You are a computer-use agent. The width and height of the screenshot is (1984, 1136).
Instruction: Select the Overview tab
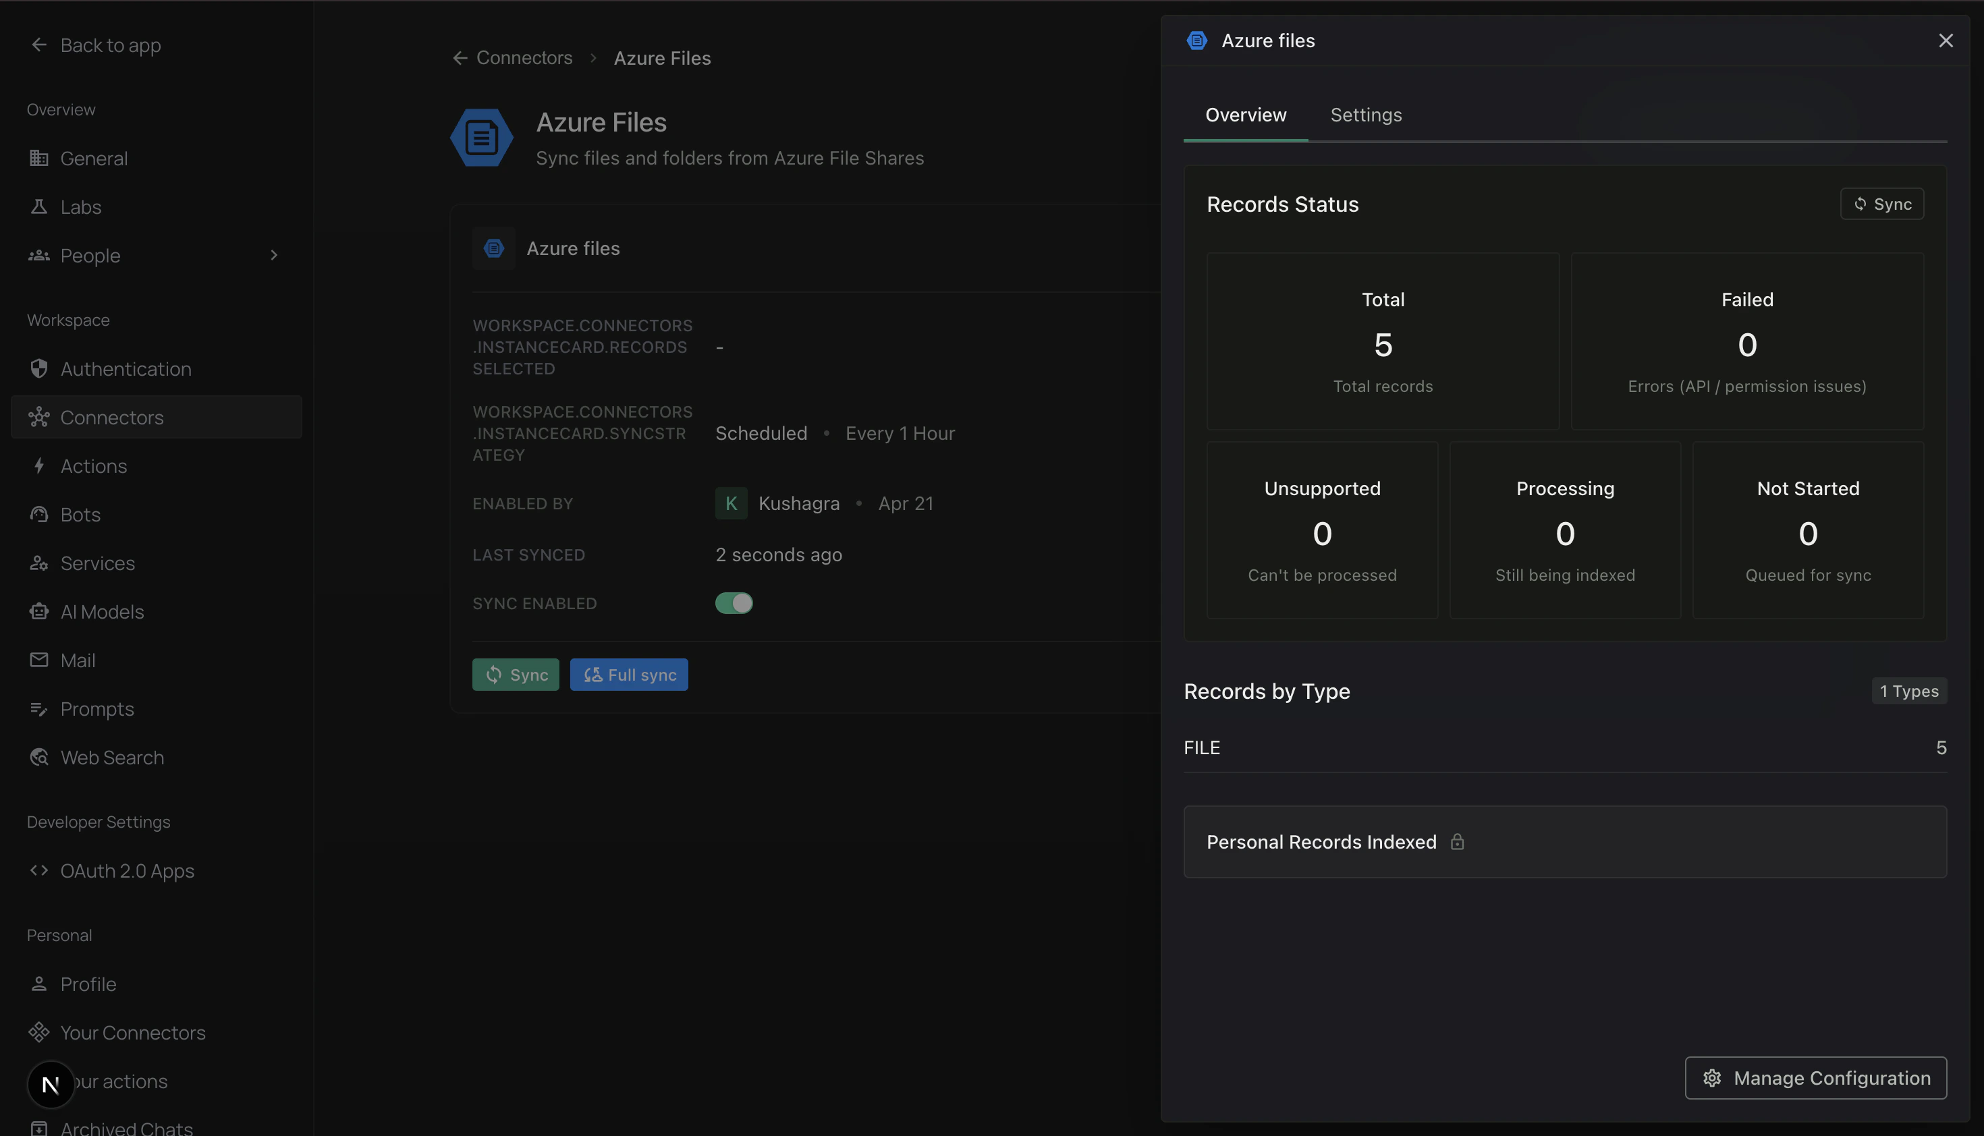click(x=1246, y=115)
